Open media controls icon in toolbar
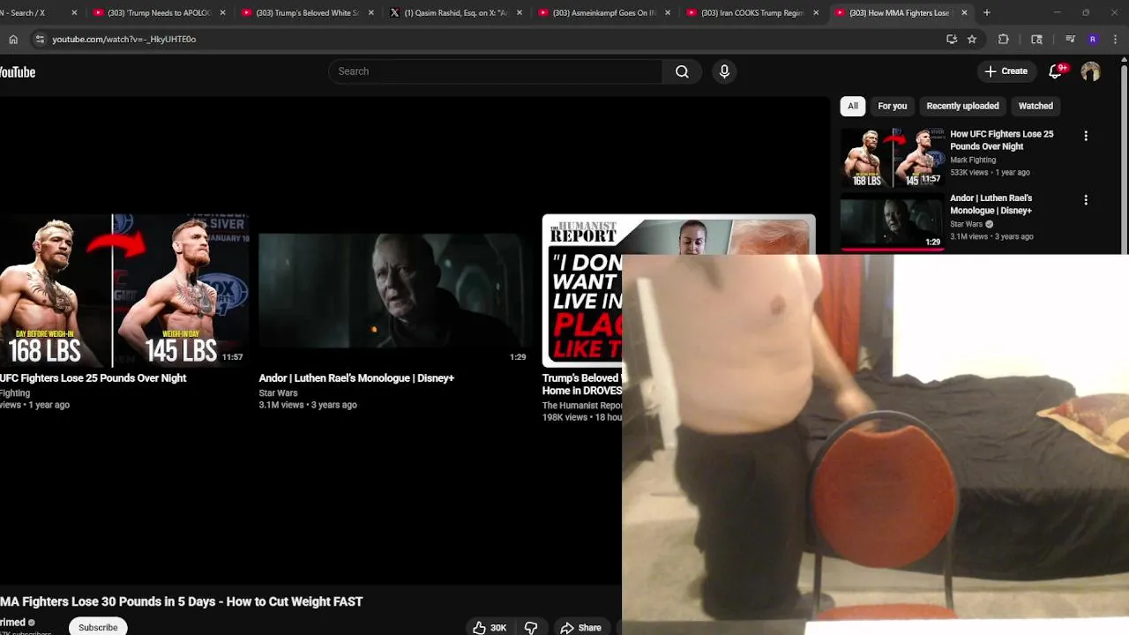The image size is (1129, 635). [1070, 39]
